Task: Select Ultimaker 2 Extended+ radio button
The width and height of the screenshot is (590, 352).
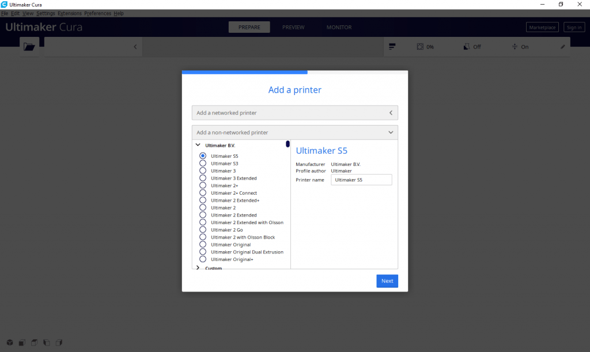Action: 203,200
